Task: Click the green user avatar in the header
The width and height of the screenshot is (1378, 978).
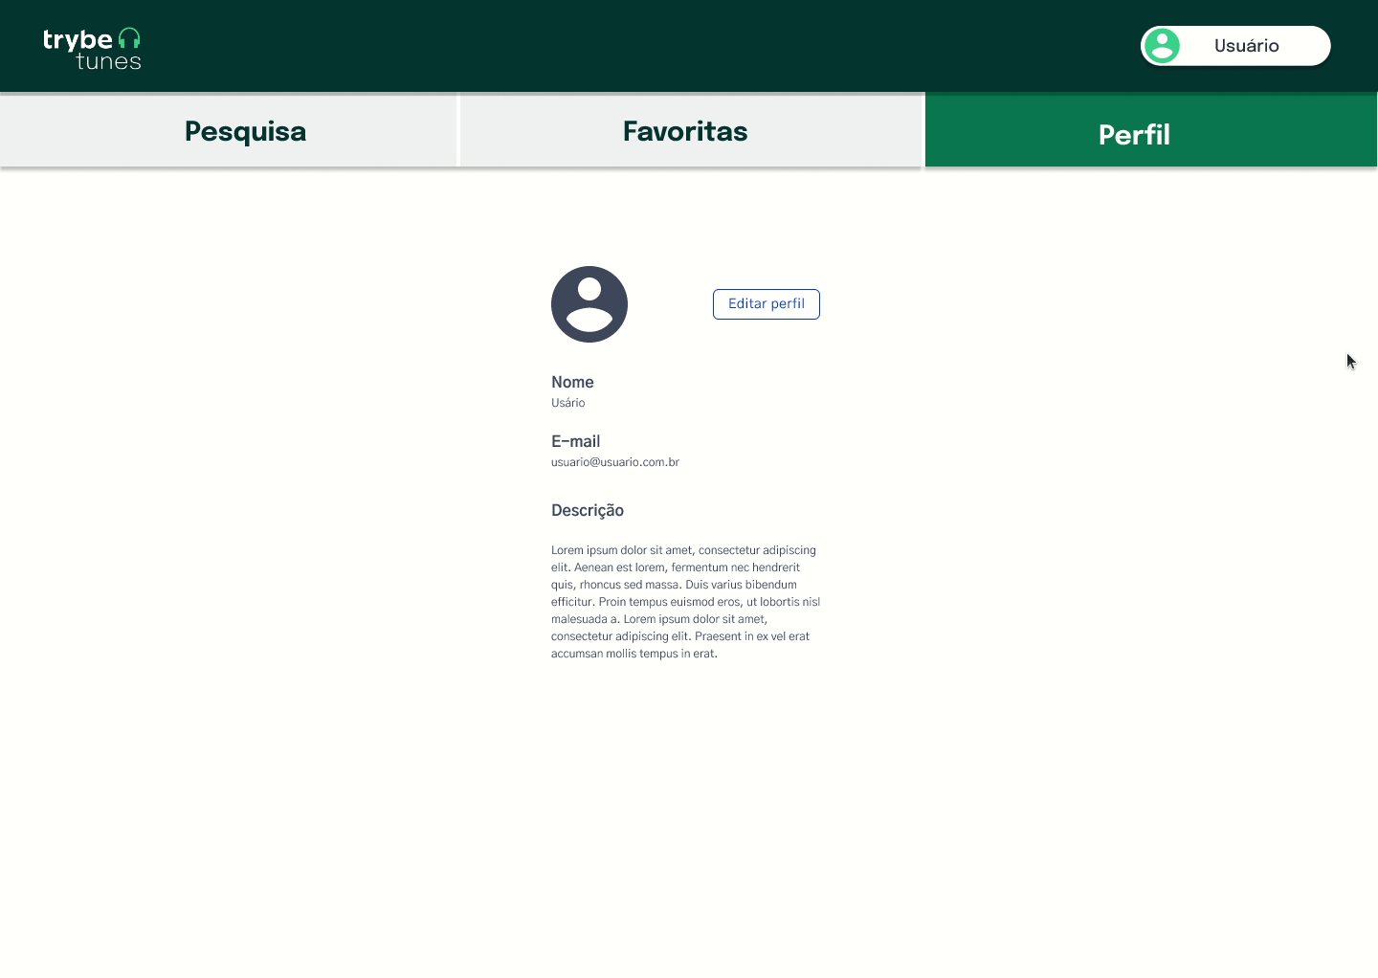Action: pos(1162,45)
